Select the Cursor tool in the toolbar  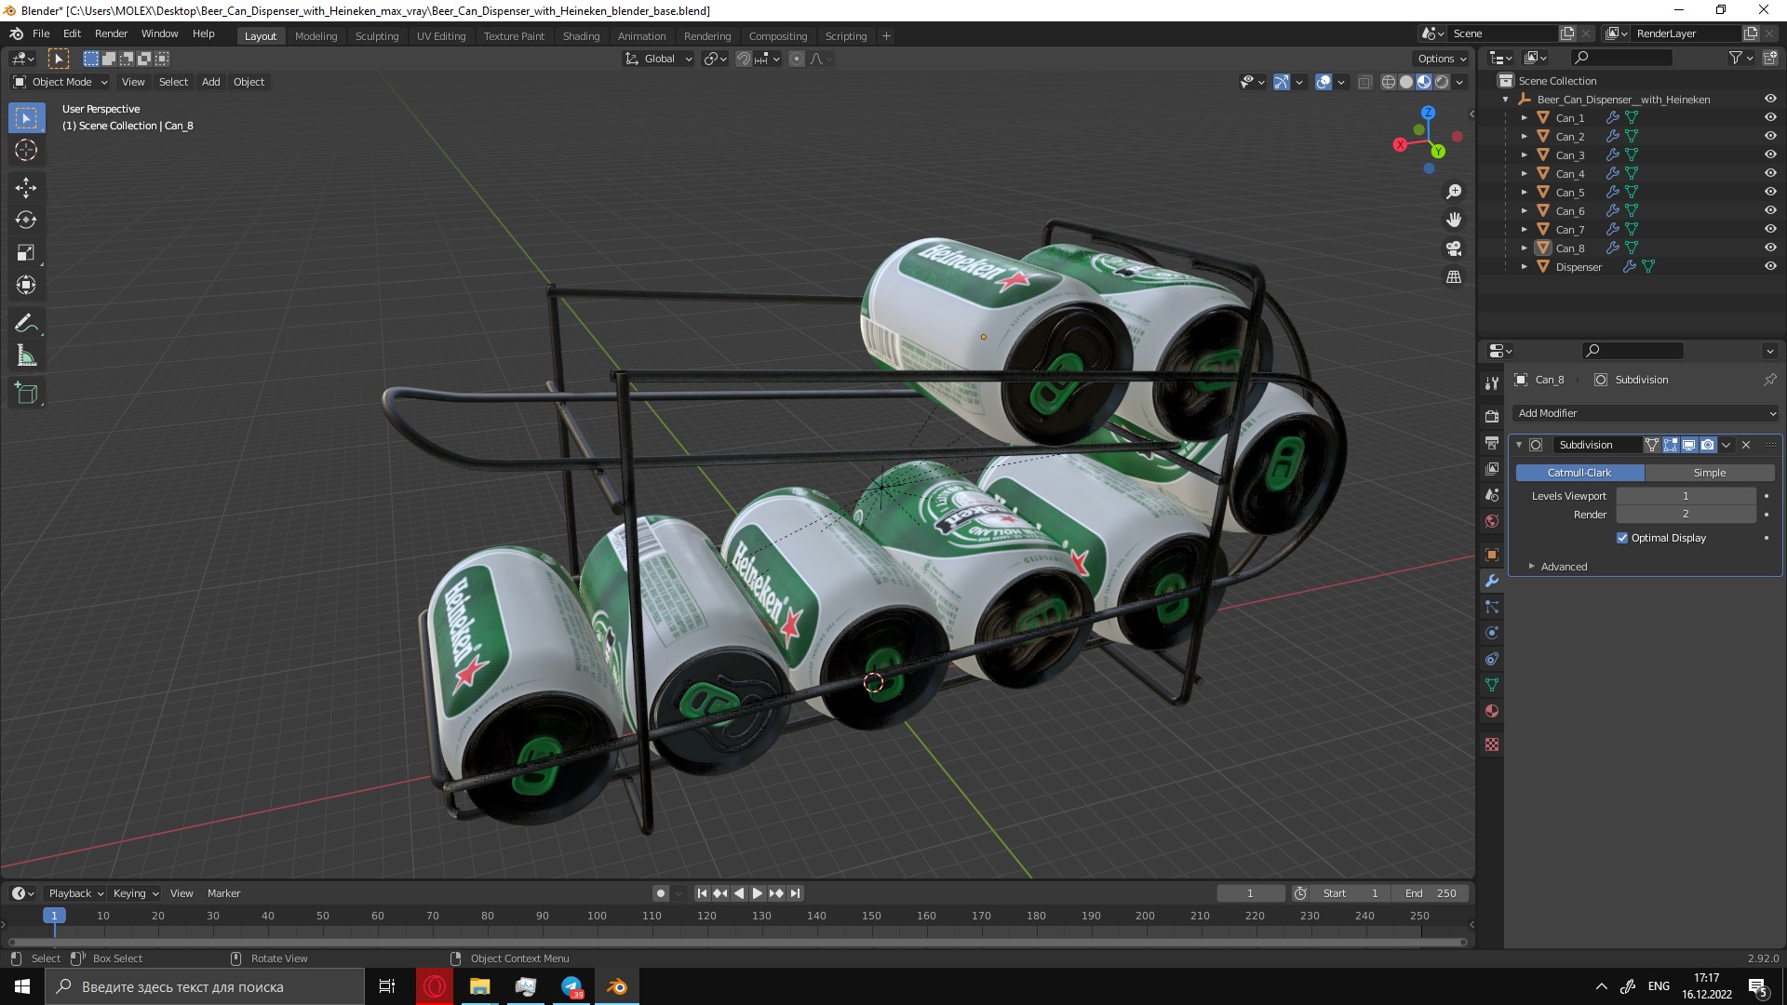click(26, 150)
